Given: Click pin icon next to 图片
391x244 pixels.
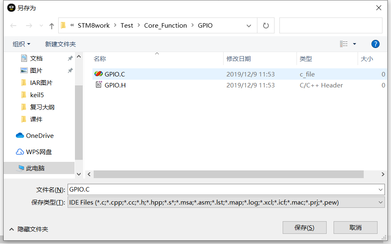Looking at the screenshot, I should tap(70, 70).
